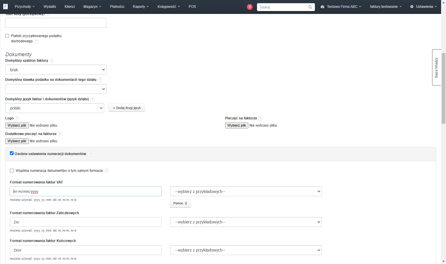Click the dashboard icon before Testowa Firma ABC
This screenshot has height=264, width=446.
(322, 7)
